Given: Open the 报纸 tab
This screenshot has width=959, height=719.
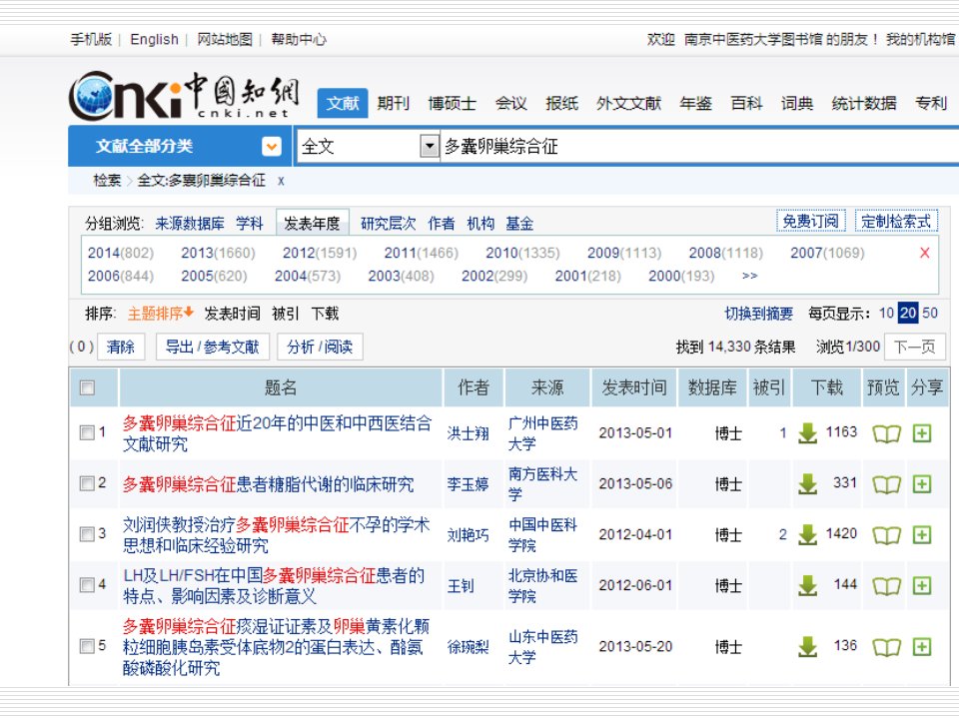Looking at the screenshot, I should click(x=561, y=103).
